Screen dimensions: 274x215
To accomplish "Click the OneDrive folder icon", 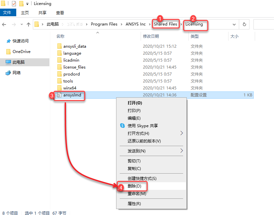I will click(8, 52).
